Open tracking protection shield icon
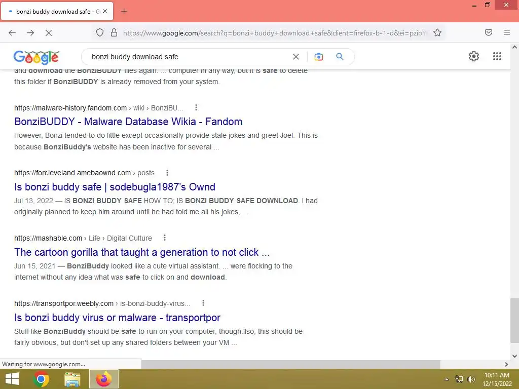 click(x=100, y=32)
